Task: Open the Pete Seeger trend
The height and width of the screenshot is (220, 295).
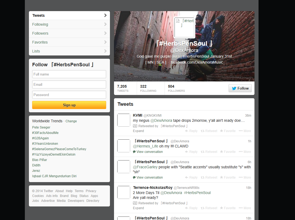Action: click(x=41, y=127)
